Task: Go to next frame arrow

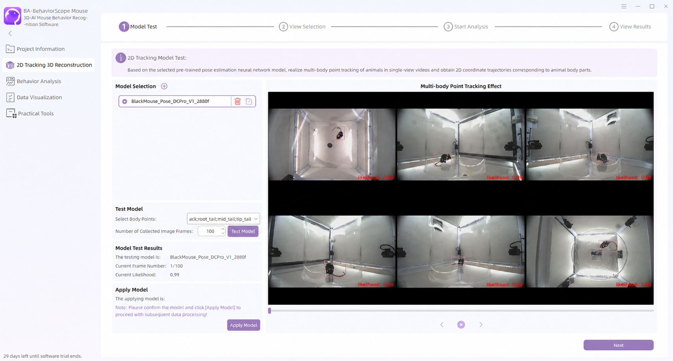Action: pyautogui.click(x=481, y=324)
